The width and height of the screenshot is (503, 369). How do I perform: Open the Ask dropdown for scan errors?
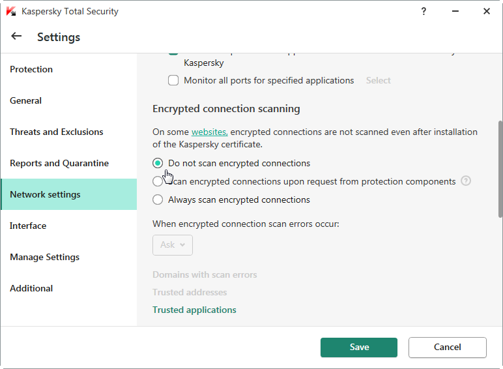click(x=173, y=244)
